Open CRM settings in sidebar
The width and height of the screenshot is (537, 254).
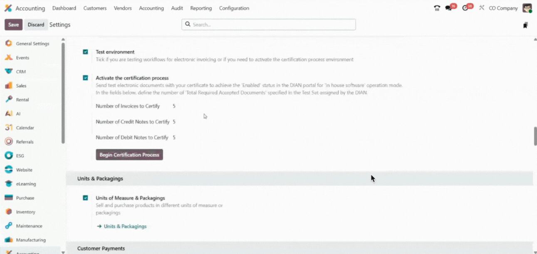(x=21, y=72)
